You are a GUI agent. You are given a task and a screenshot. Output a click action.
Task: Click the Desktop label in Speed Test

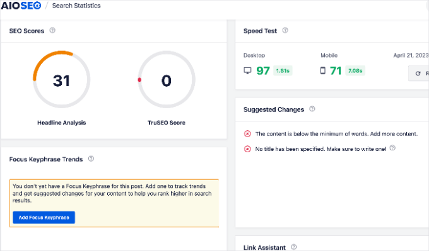254,55
